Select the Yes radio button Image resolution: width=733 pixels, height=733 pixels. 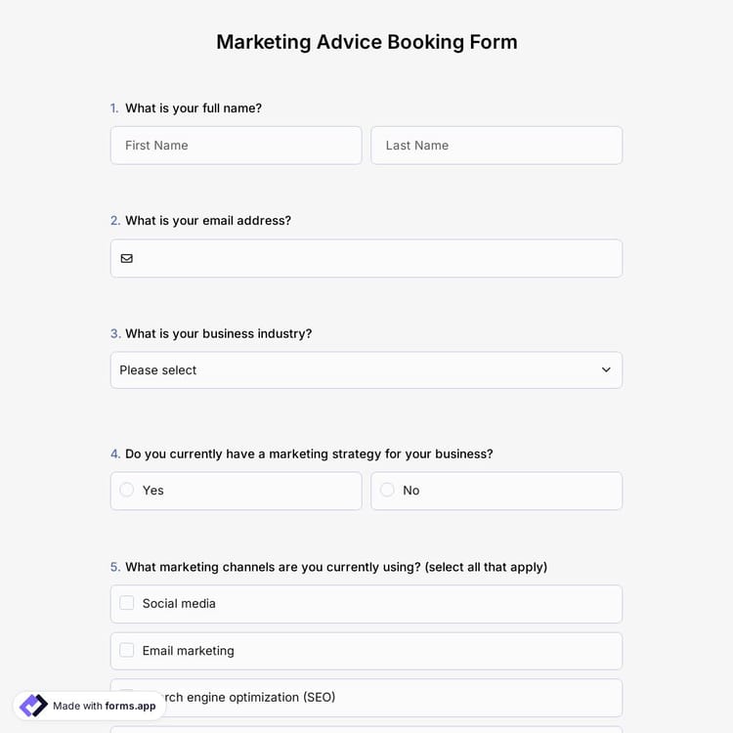pyautogui.click(x=127, y=491)
